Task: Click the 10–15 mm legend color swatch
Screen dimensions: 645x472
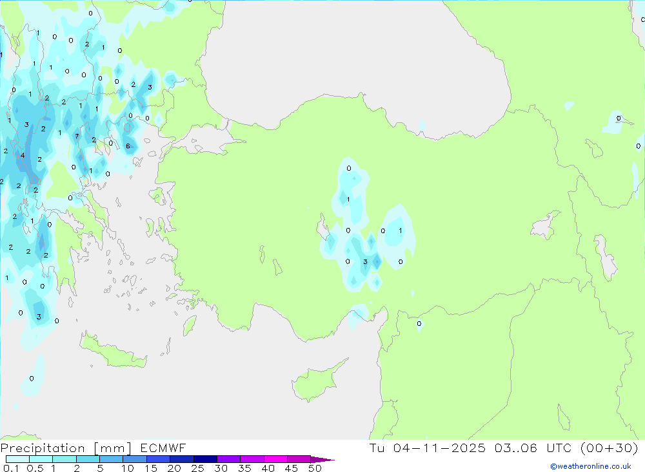Action: point(135,459)
